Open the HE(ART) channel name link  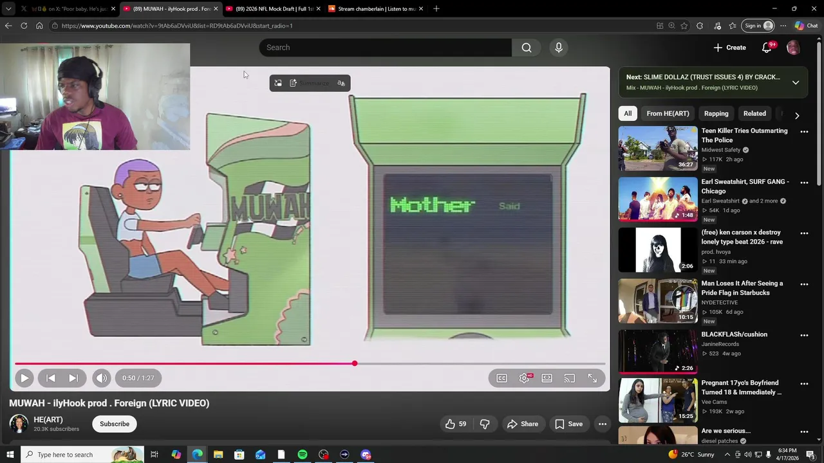48,420
